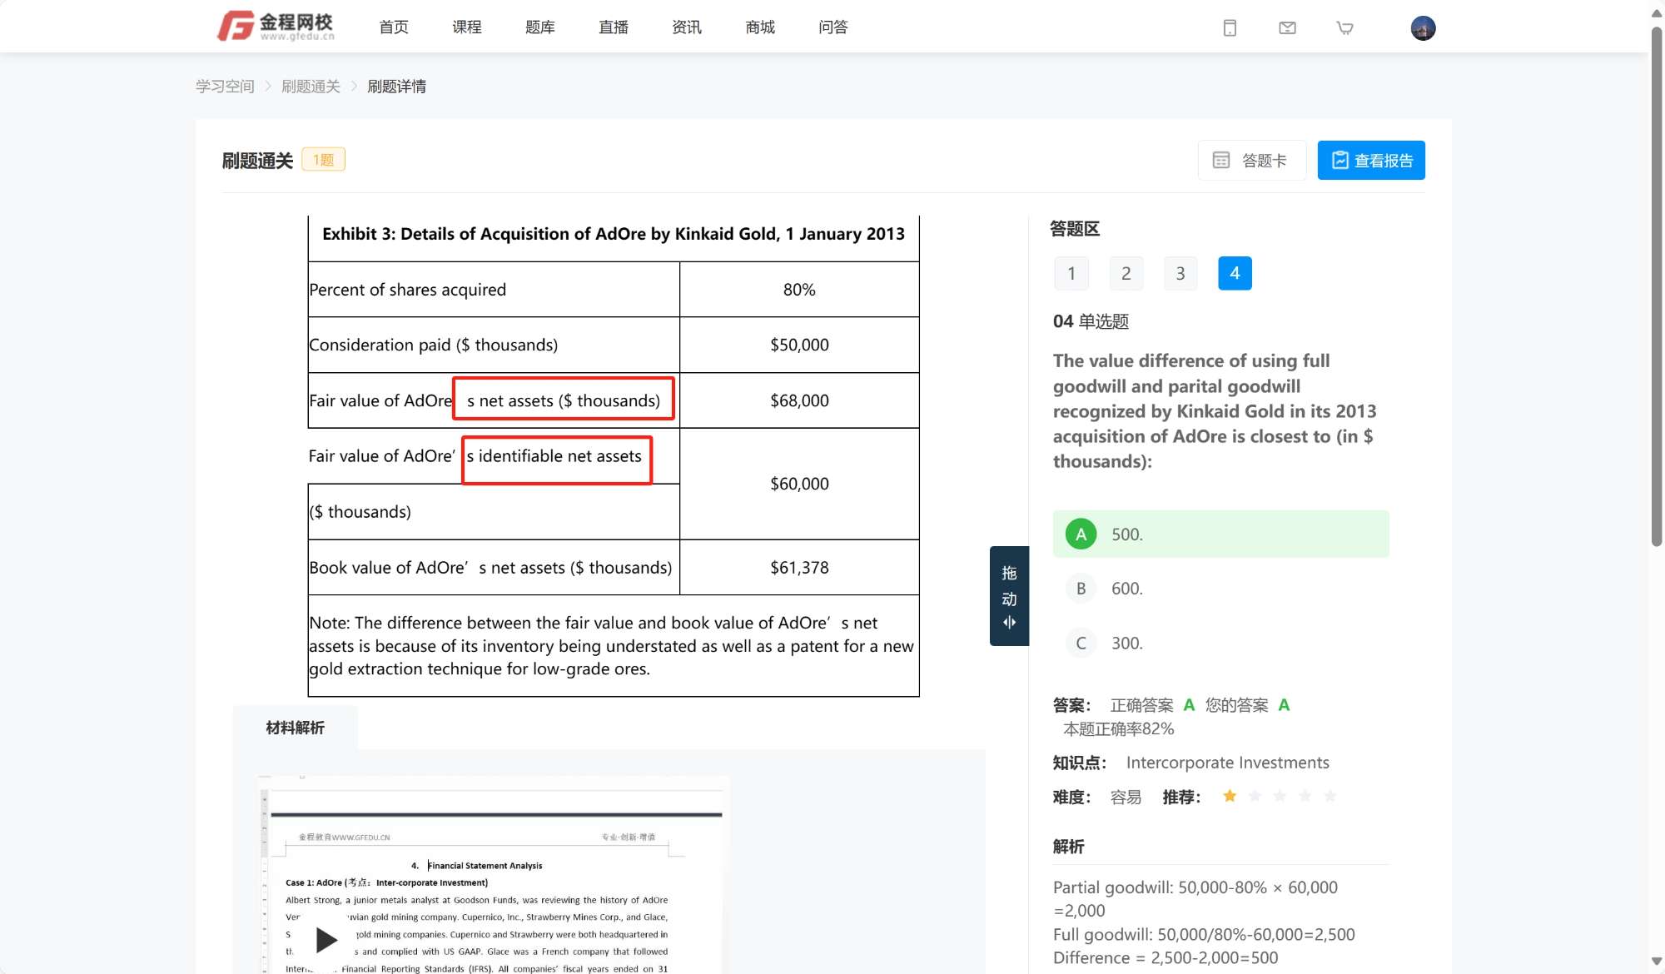The height and width of the screenshot is (974, 1665).
Task: Click the first gold recommendation star
Action: coord(1230,797)
